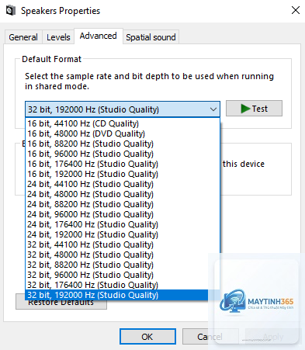
Task: Pick 24 bit, 176400 Hz format
Action: (x=123, y=224)
